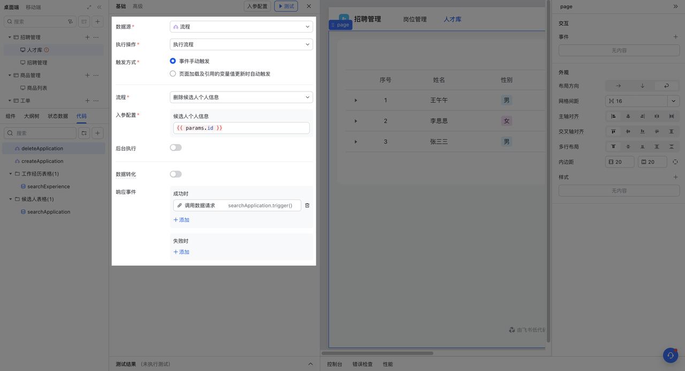The height and width of the screenshot is (371, 685).
Task: Click the params.id input field
Action: 241,128
